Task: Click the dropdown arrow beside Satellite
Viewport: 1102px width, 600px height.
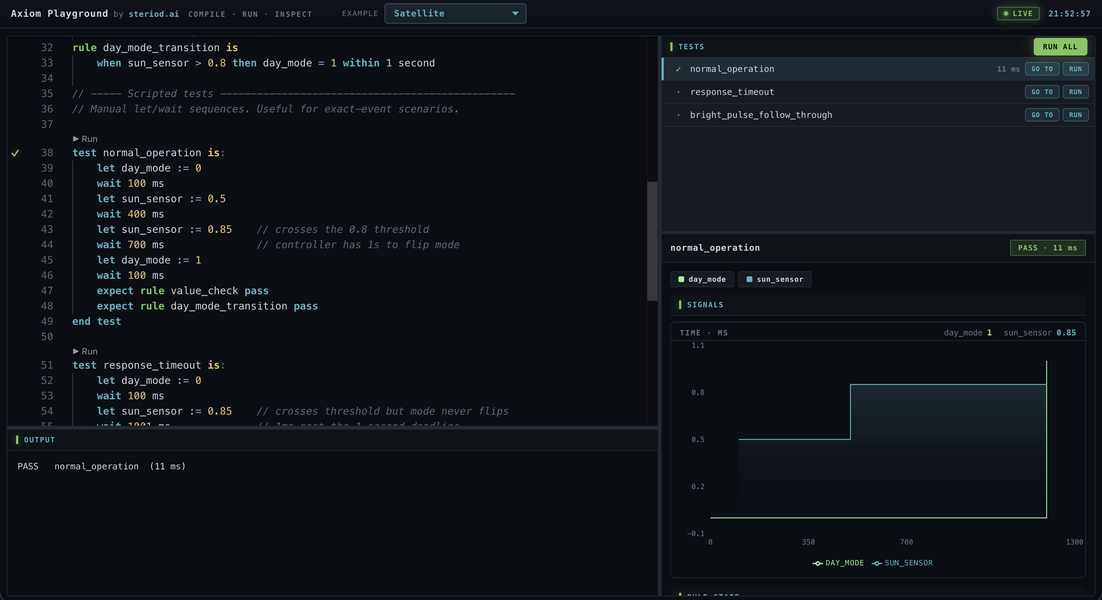Action: [515, 14]
